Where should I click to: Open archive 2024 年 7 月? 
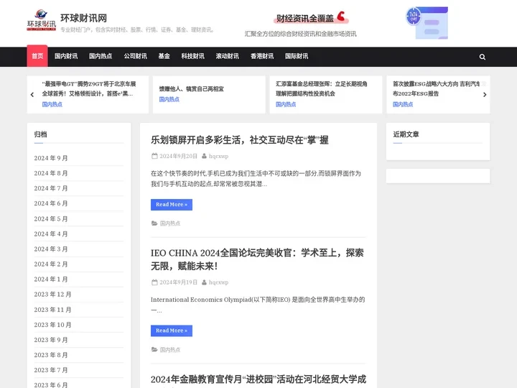[51, 188]
